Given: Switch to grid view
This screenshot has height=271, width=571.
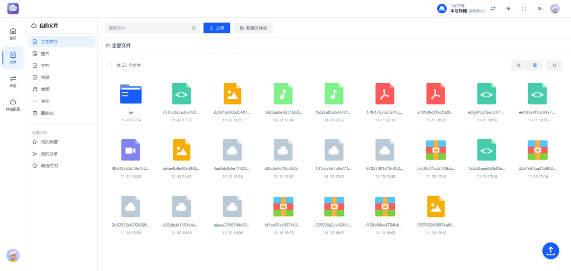Looking at the screenshot, I should [535, 65].
